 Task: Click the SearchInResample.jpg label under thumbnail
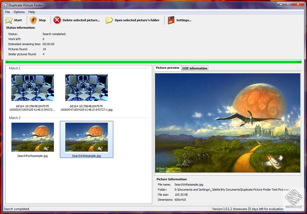[x=86, y=156]
